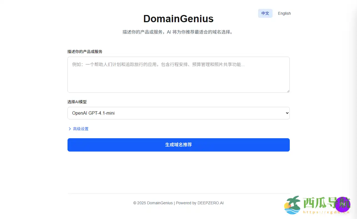Expand the 高级设置 advanced settings section
357x219 pixels.
81,129
